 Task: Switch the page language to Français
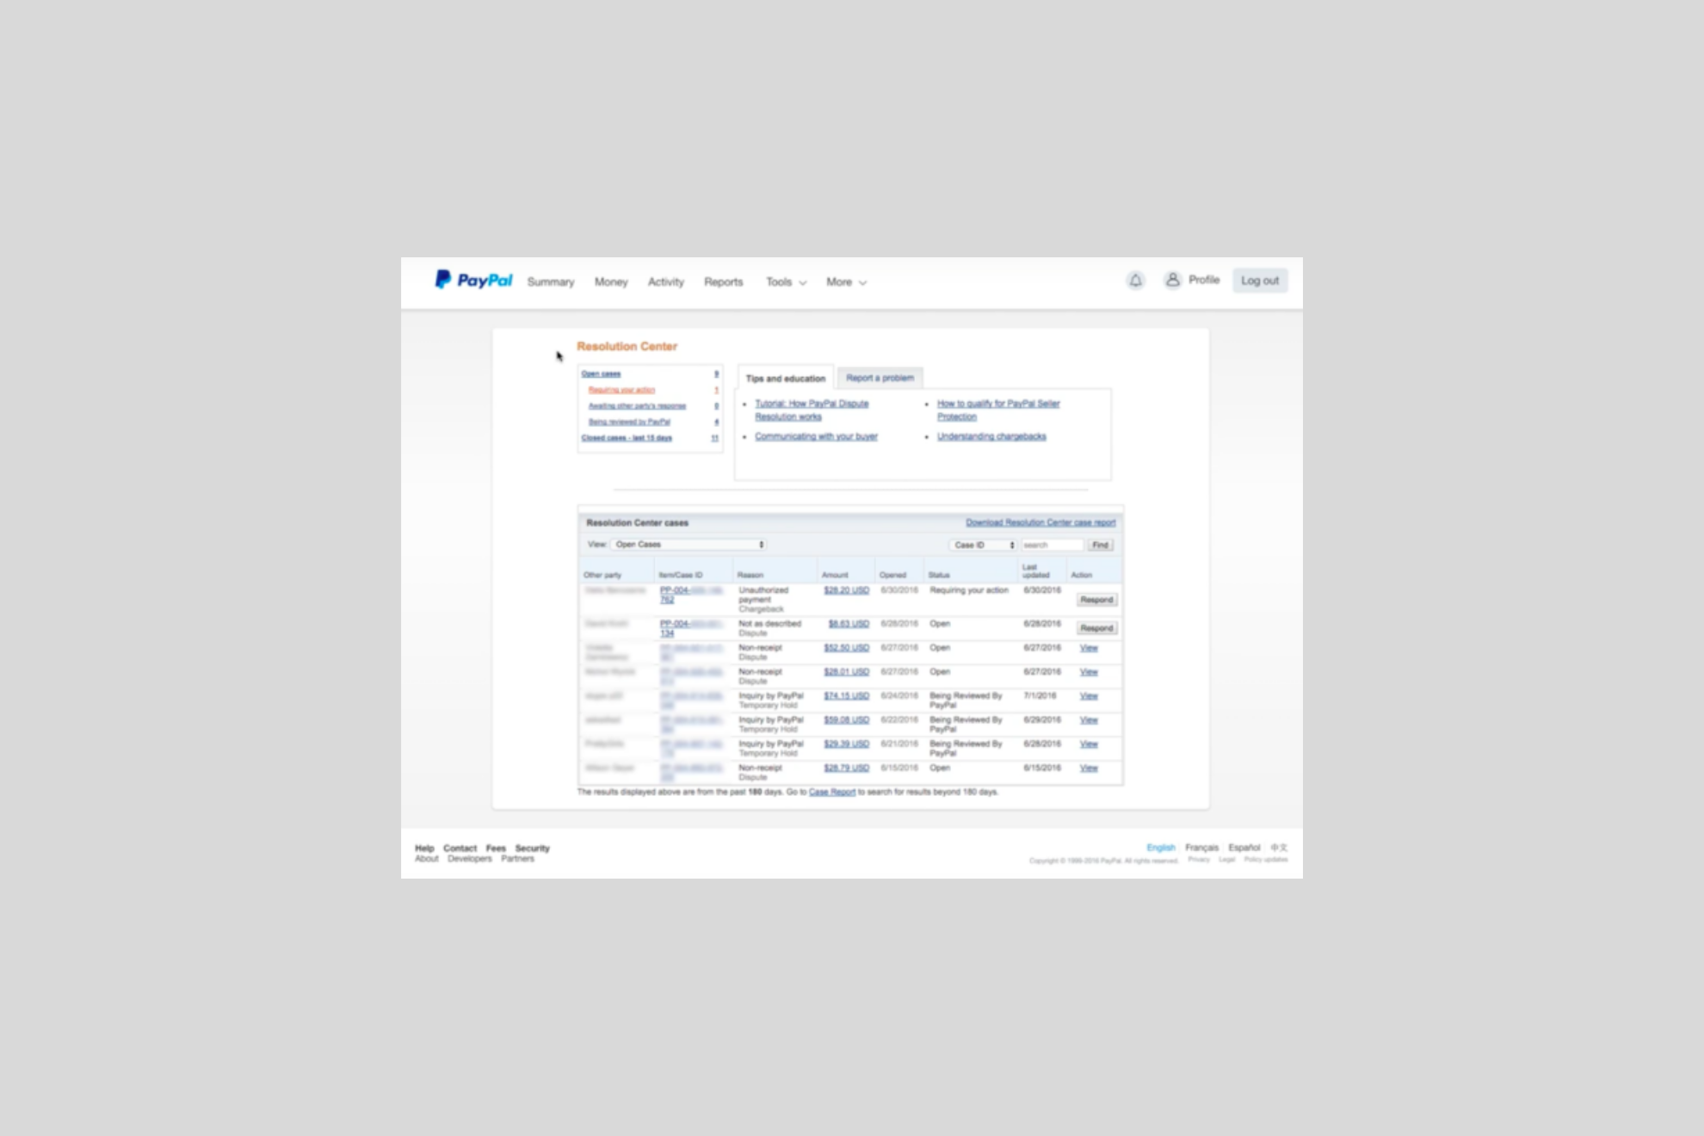point(1201,847)
